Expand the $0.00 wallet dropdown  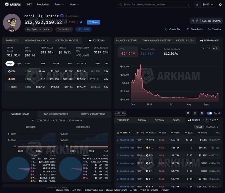tap(208, 5)
